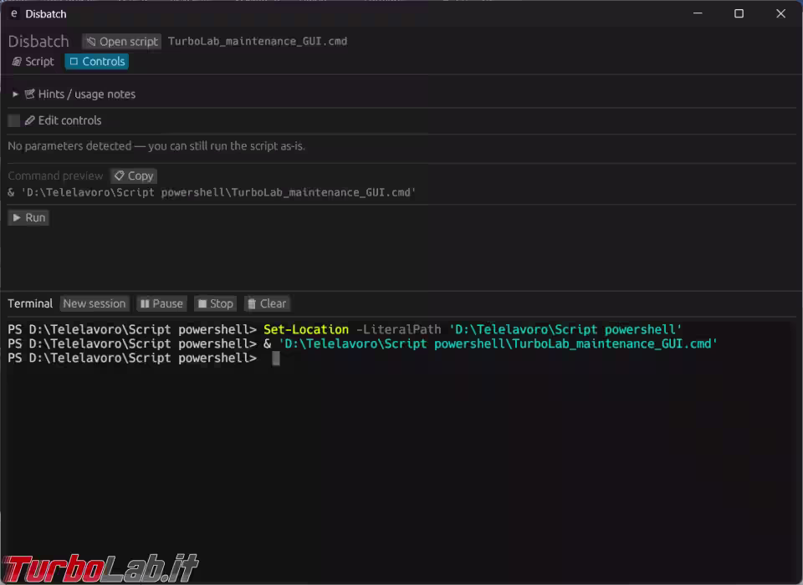Click the Terminal label
803x585 pixels.
[30, 303]
